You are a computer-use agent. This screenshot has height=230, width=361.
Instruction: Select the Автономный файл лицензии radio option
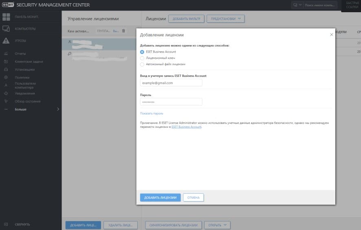point(142,64)
